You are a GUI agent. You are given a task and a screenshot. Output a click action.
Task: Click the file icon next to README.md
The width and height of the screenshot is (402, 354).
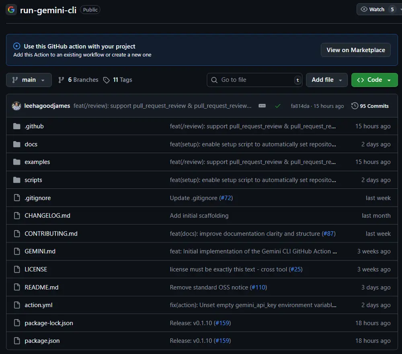click(16, 287)
